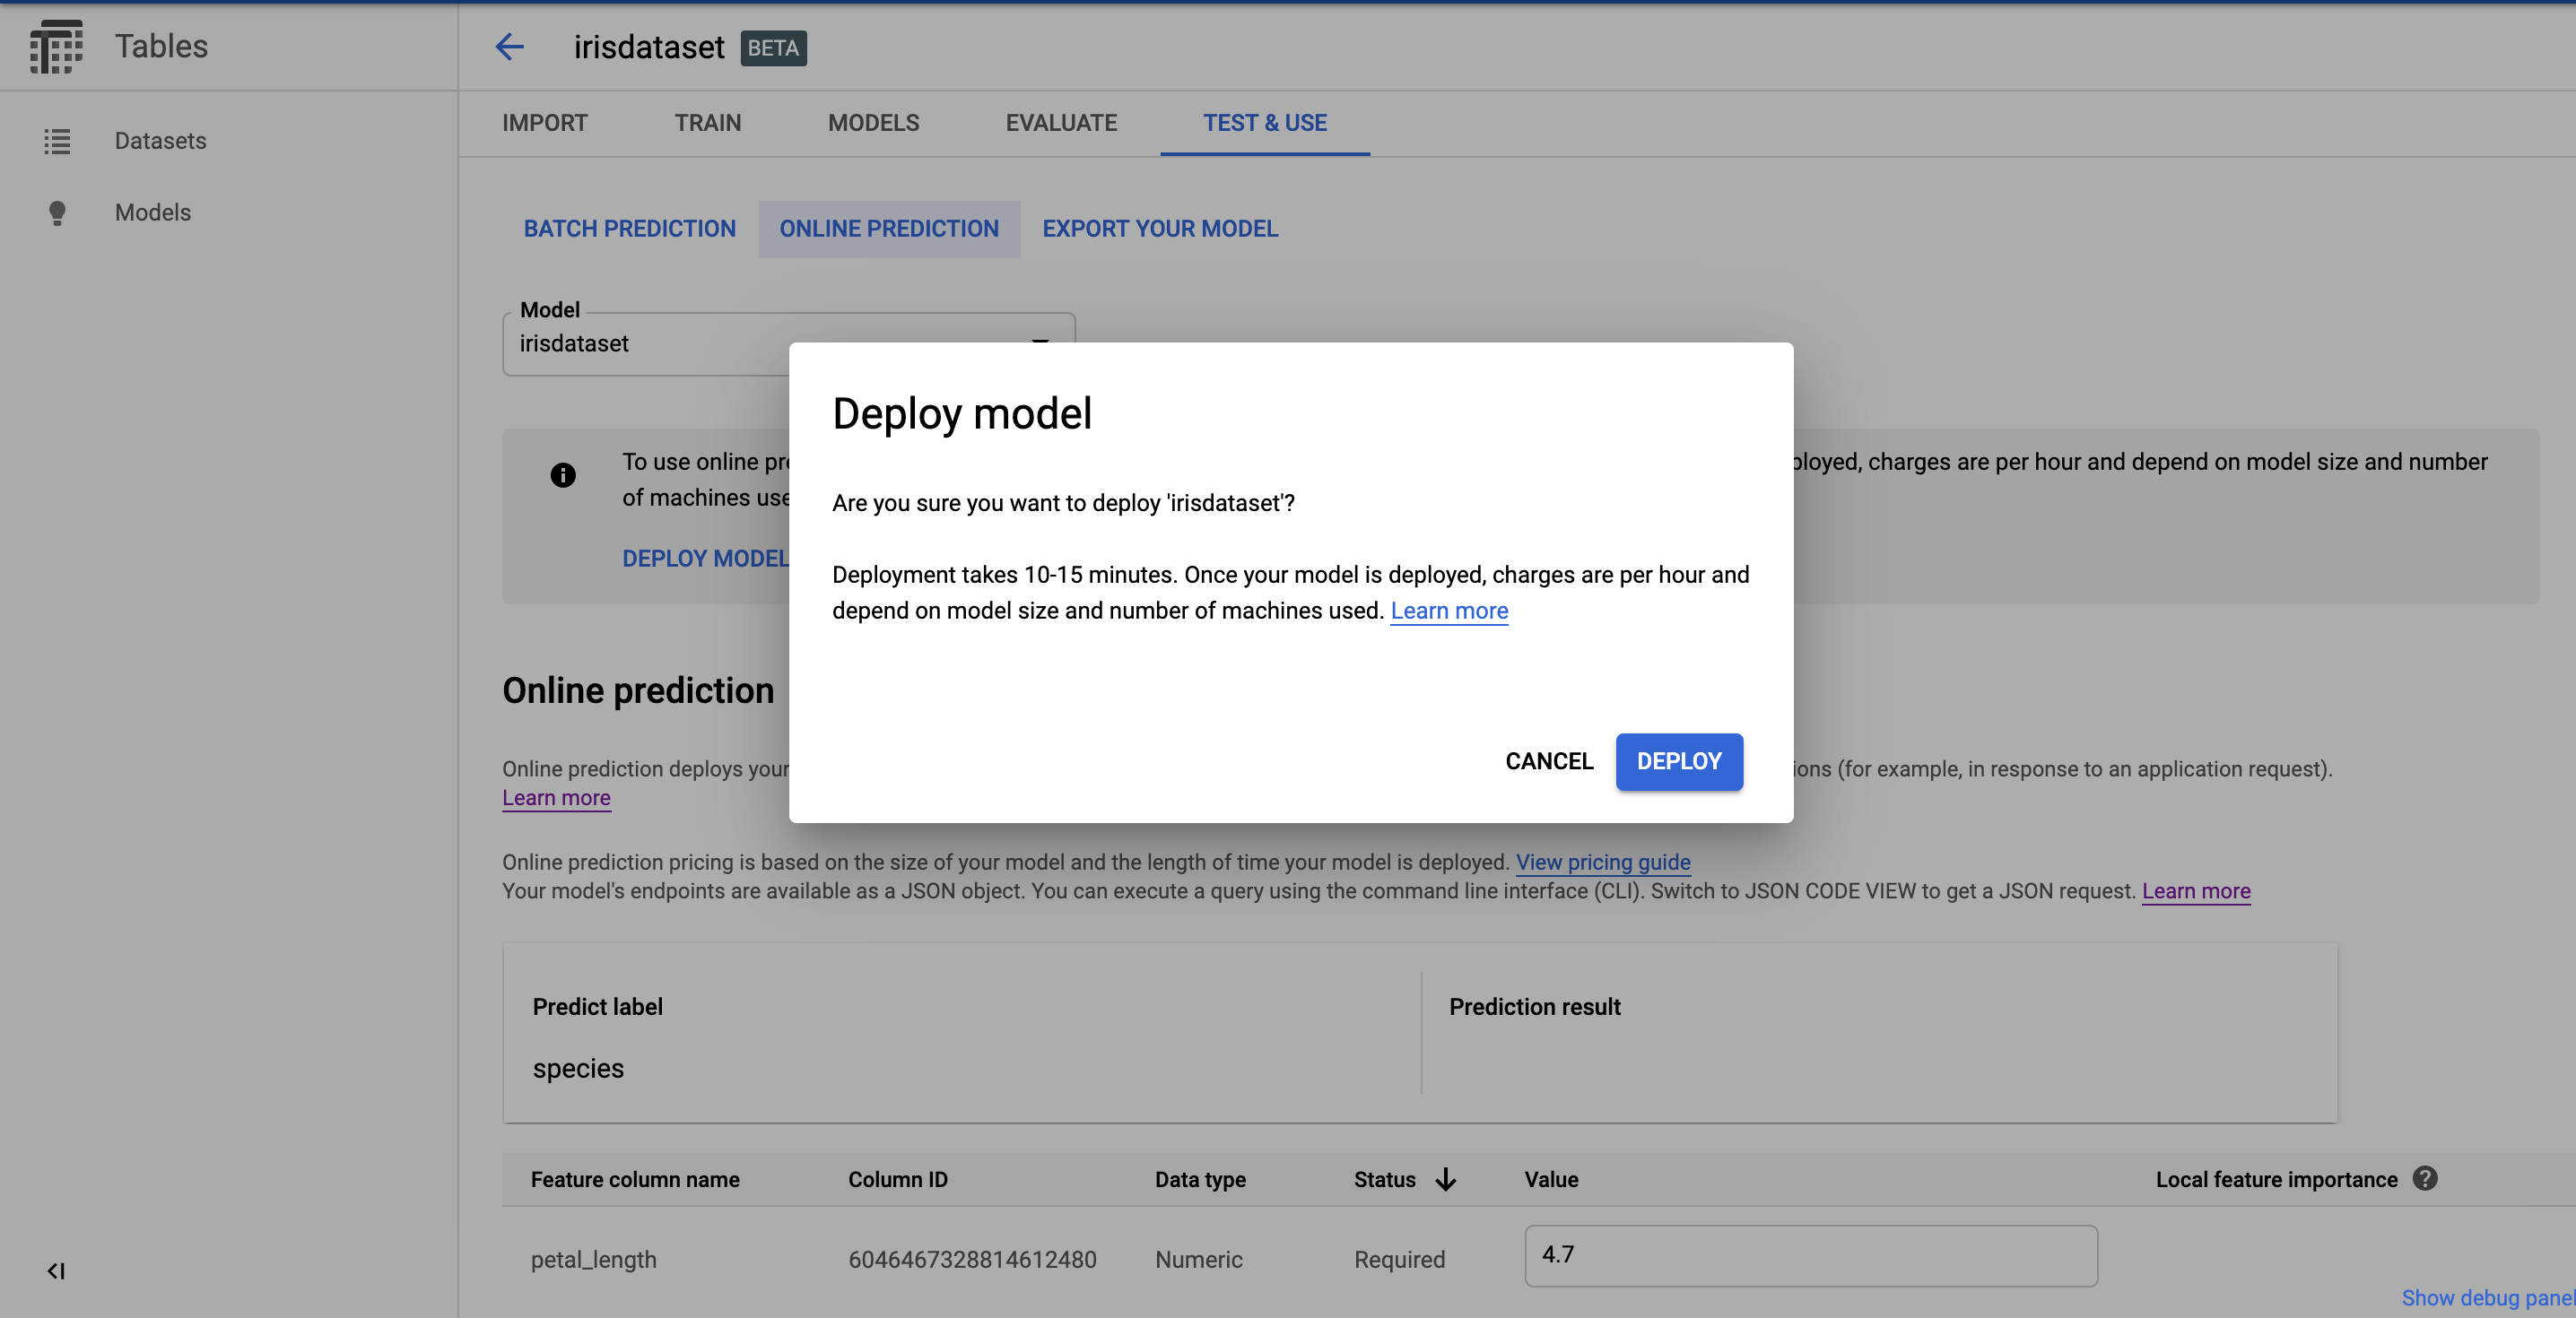
Task: Switch to the EVALUATE tab
Action: (x=1061, y=123)
